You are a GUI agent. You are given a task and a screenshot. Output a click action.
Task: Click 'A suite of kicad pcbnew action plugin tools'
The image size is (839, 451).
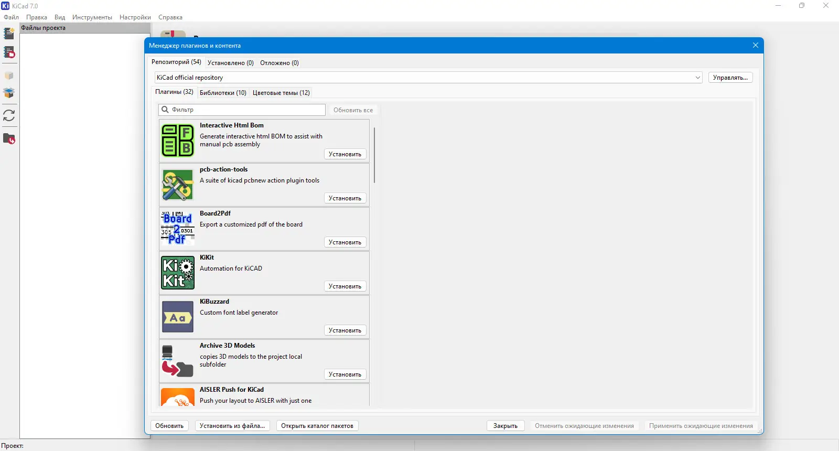point(260,180)
